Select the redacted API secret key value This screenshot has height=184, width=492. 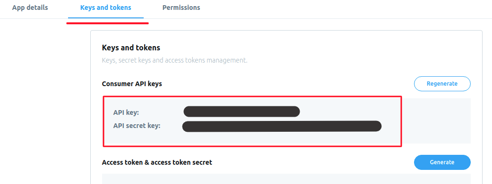click(x=282, y=126)
